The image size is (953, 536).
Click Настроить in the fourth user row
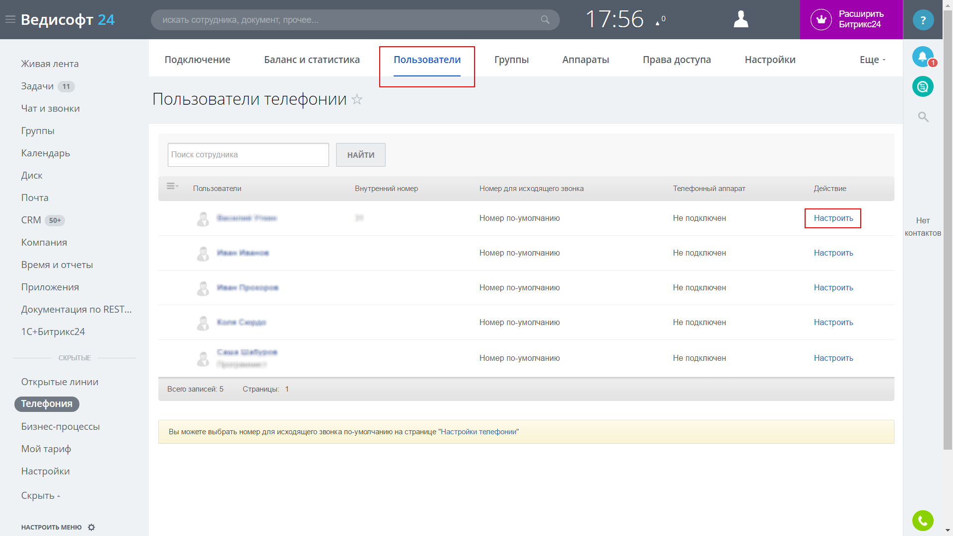833,322
